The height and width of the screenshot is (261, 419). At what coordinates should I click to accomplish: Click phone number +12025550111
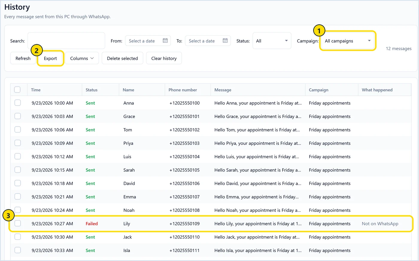pos(185,251)
